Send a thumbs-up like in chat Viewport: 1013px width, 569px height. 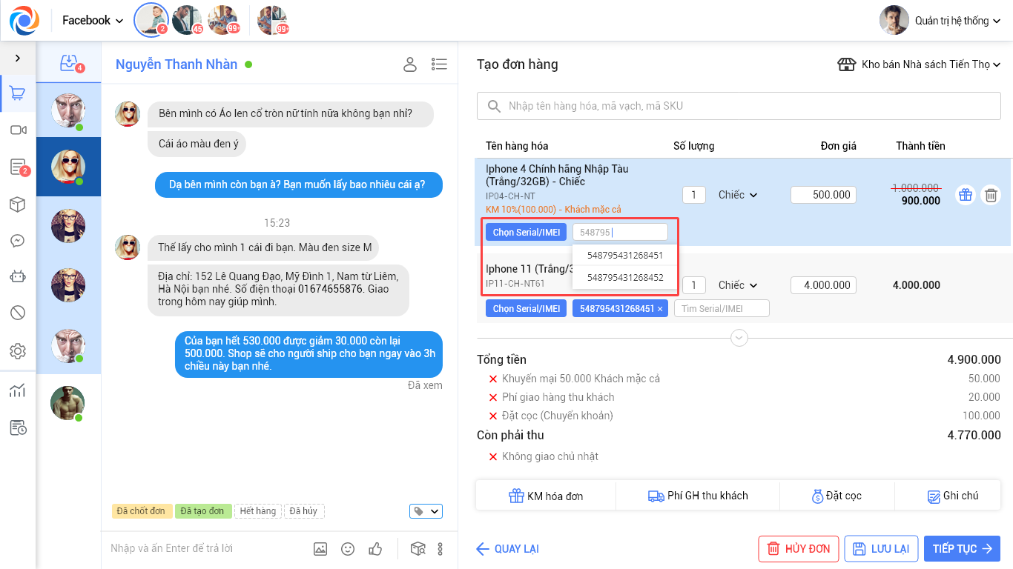[375, 549]
